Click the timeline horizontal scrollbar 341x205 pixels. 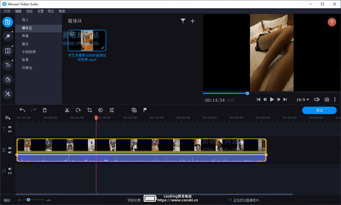point(154,194)
